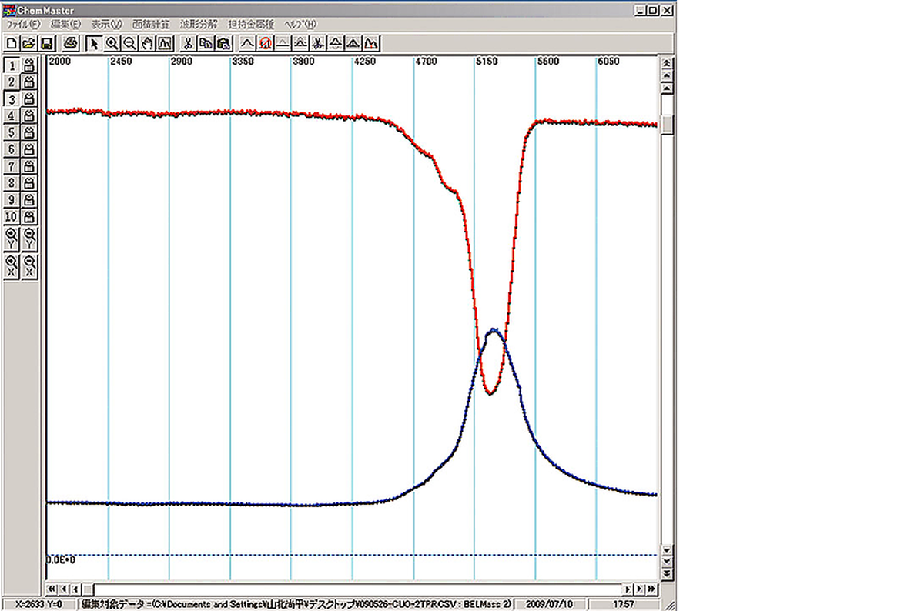
Task: Zoom out on the Y axis
Action: [x=29, y=238]
